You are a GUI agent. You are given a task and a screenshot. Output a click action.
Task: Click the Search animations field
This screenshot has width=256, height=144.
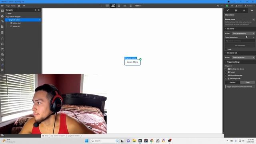240,41
